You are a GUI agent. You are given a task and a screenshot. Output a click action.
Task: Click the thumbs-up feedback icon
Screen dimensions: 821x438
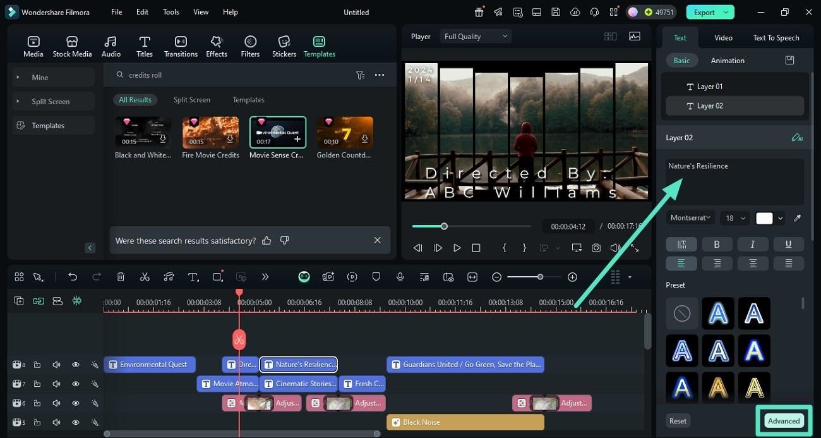pos(267,240)
